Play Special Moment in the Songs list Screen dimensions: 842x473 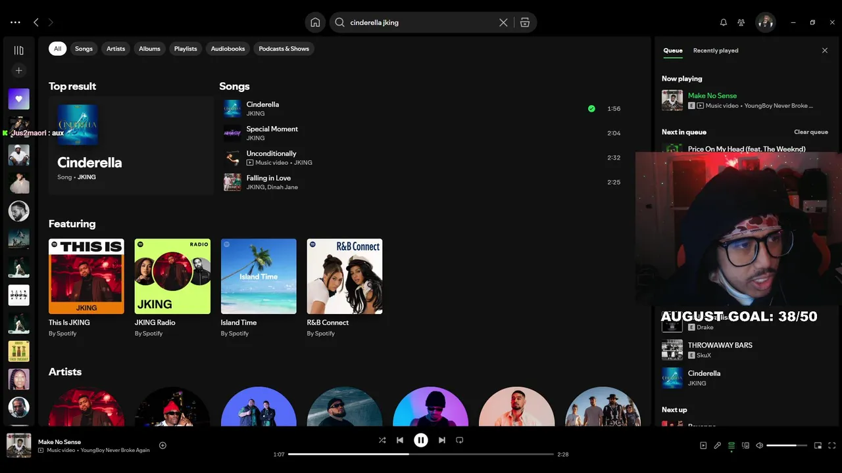click(x=421, y=133)
